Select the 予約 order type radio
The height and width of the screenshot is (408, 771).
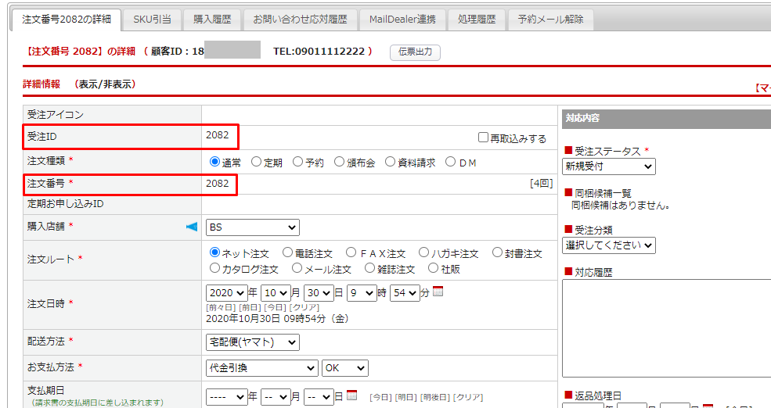point(297,162)
